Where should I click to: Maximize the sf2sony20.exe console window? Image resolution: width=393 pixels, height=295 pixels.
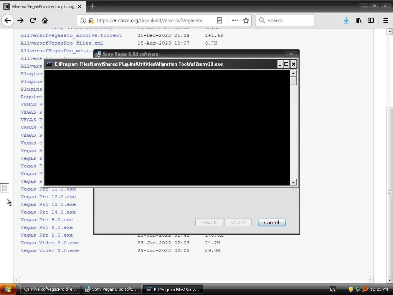tap(286, 64)
